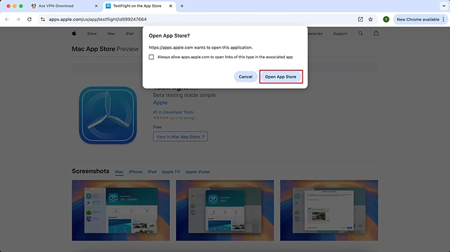Click the Free price label
Viewport: 450px width, 252px height.
pos(157,127)
